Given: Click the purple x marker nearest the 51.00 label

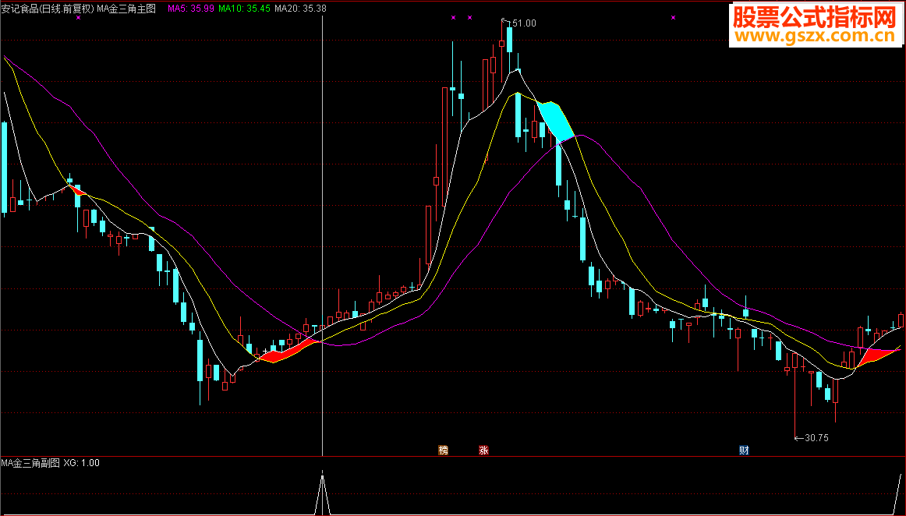Looking at the screenshot, I should tap(469, 18).
